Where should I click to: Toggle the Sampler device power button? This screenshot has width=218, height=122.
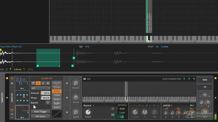tap(12, 78)
